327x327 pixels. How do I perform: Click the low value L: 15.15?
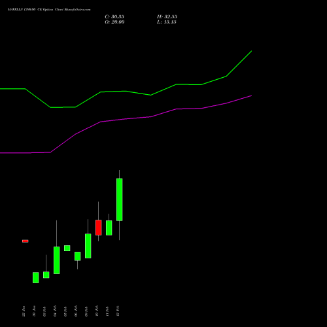pyautogui.click(x=167, y=22)
